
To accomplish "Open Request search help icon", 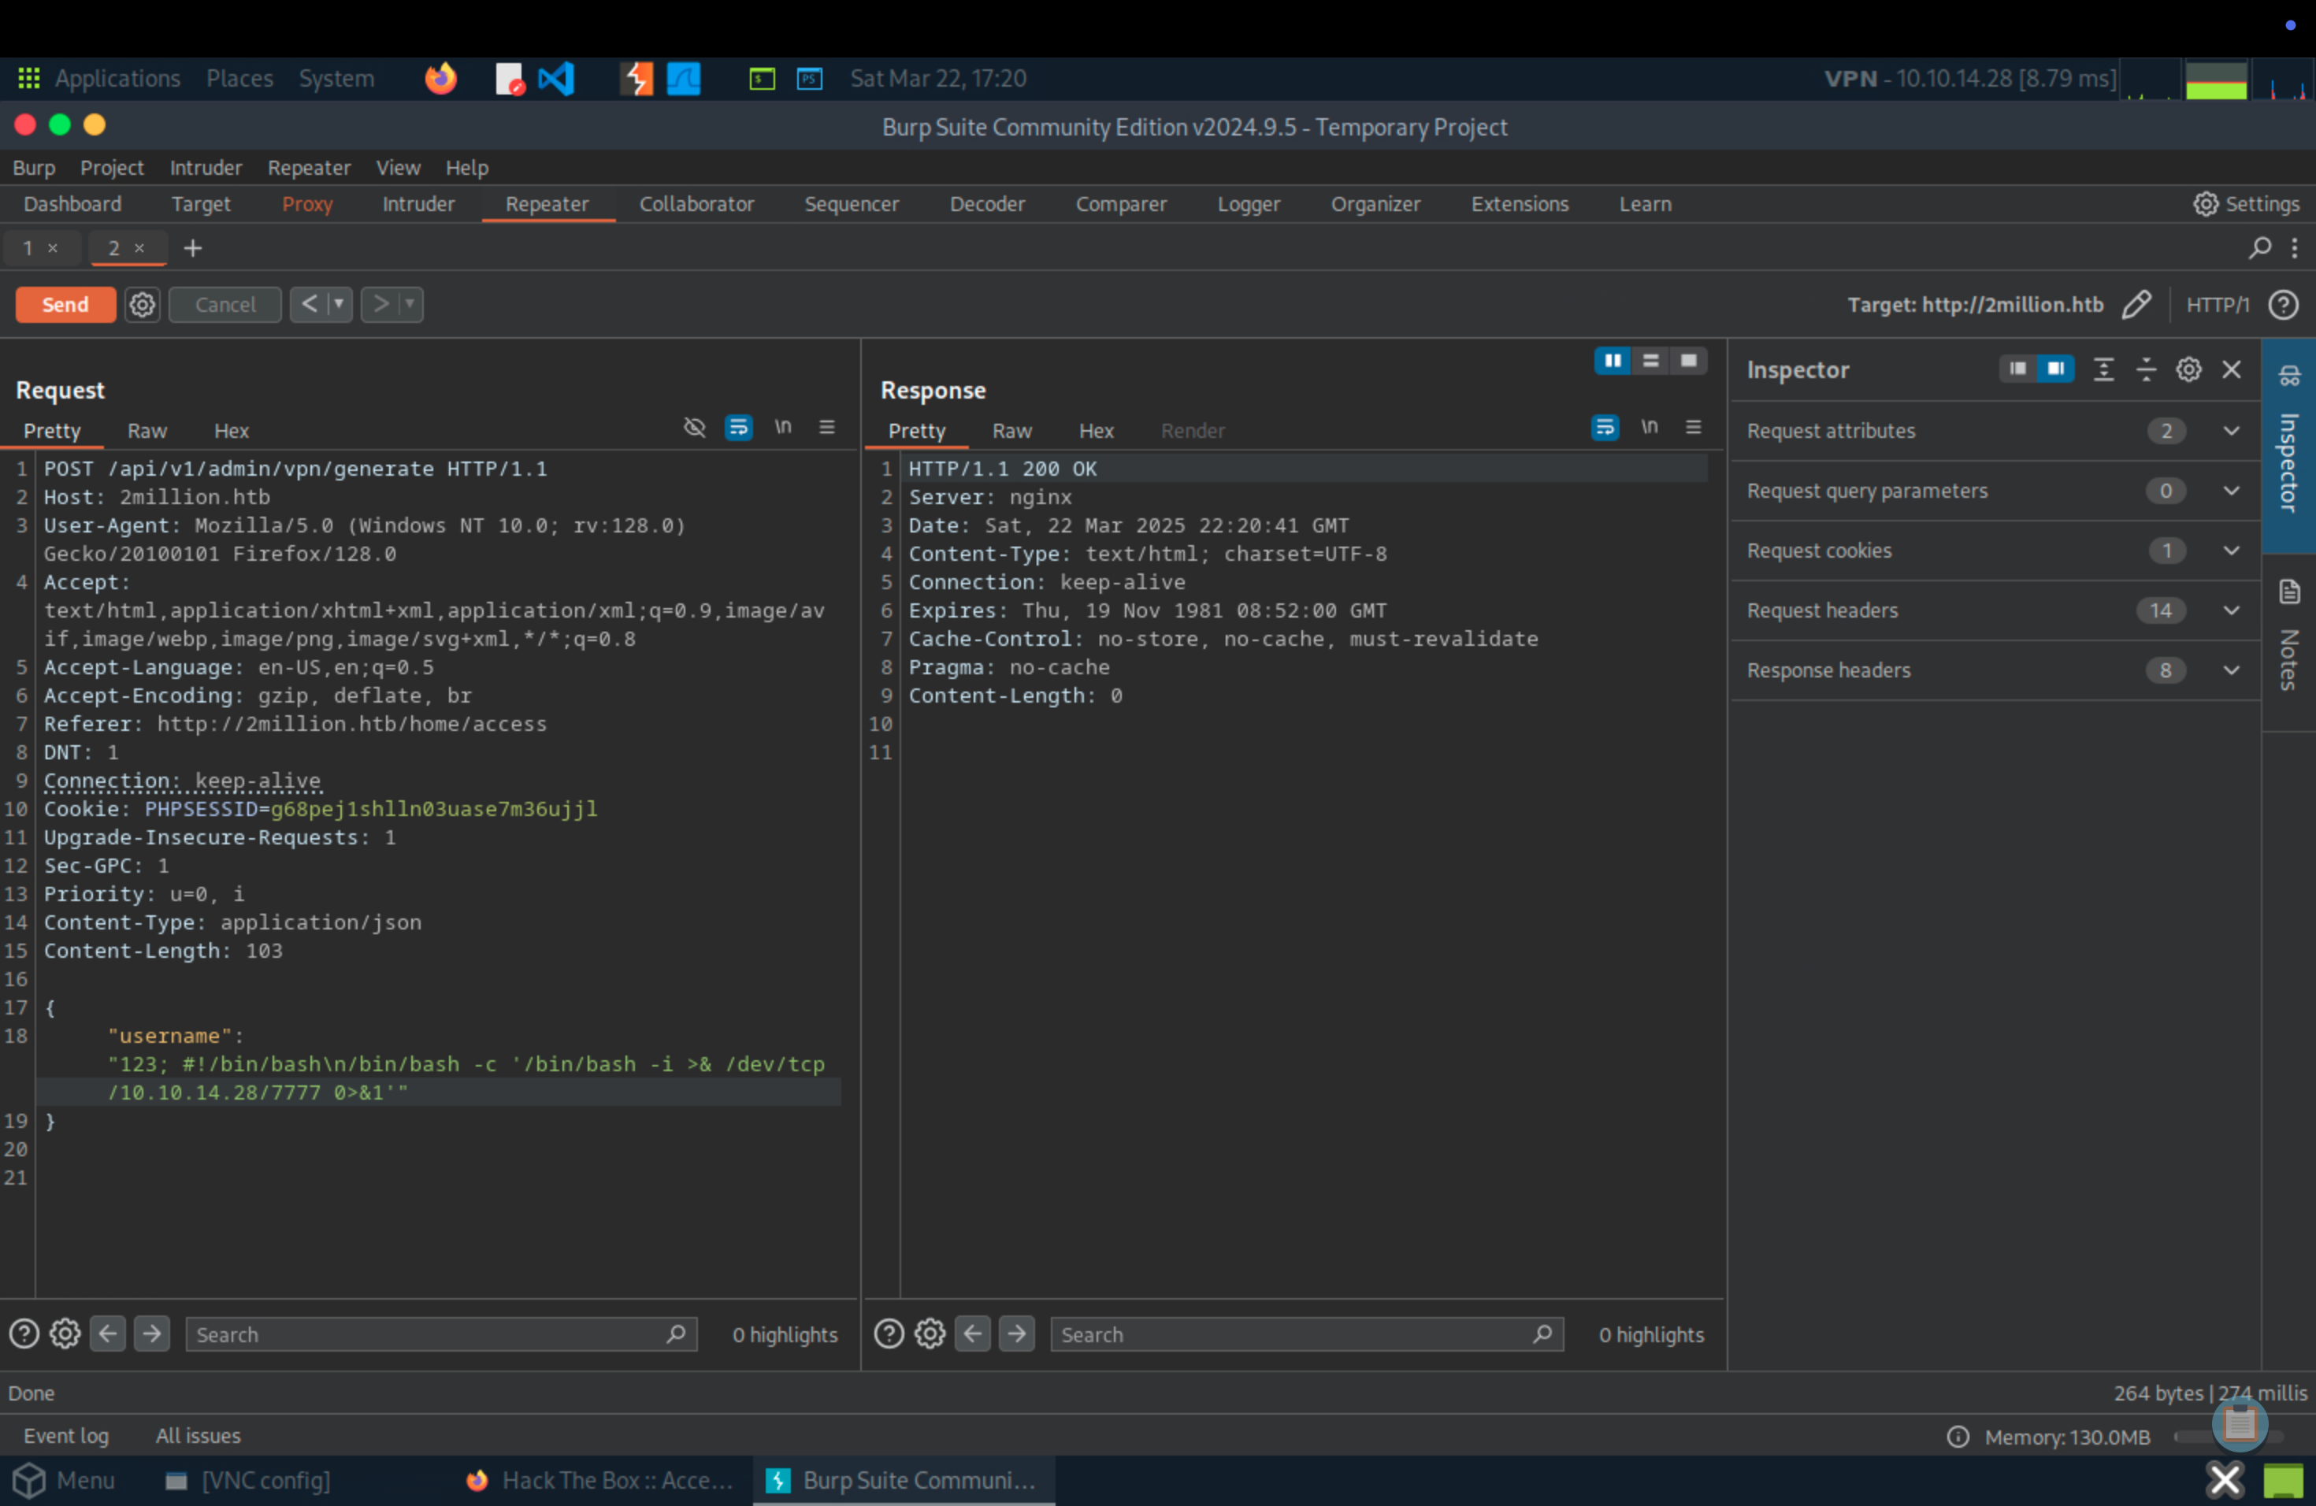I will tap(24, 1333).
